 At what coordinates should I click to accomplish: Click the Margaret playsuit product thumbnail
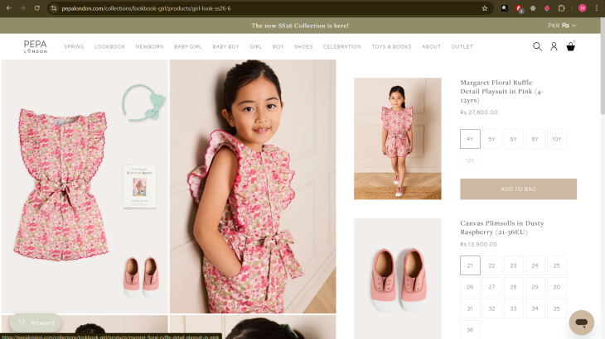[397, 138]
